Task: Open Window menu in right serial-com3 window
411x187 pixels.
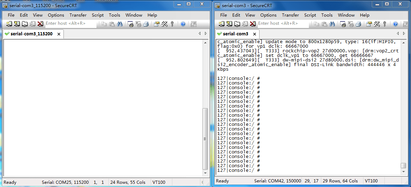Action: [346, 15]
